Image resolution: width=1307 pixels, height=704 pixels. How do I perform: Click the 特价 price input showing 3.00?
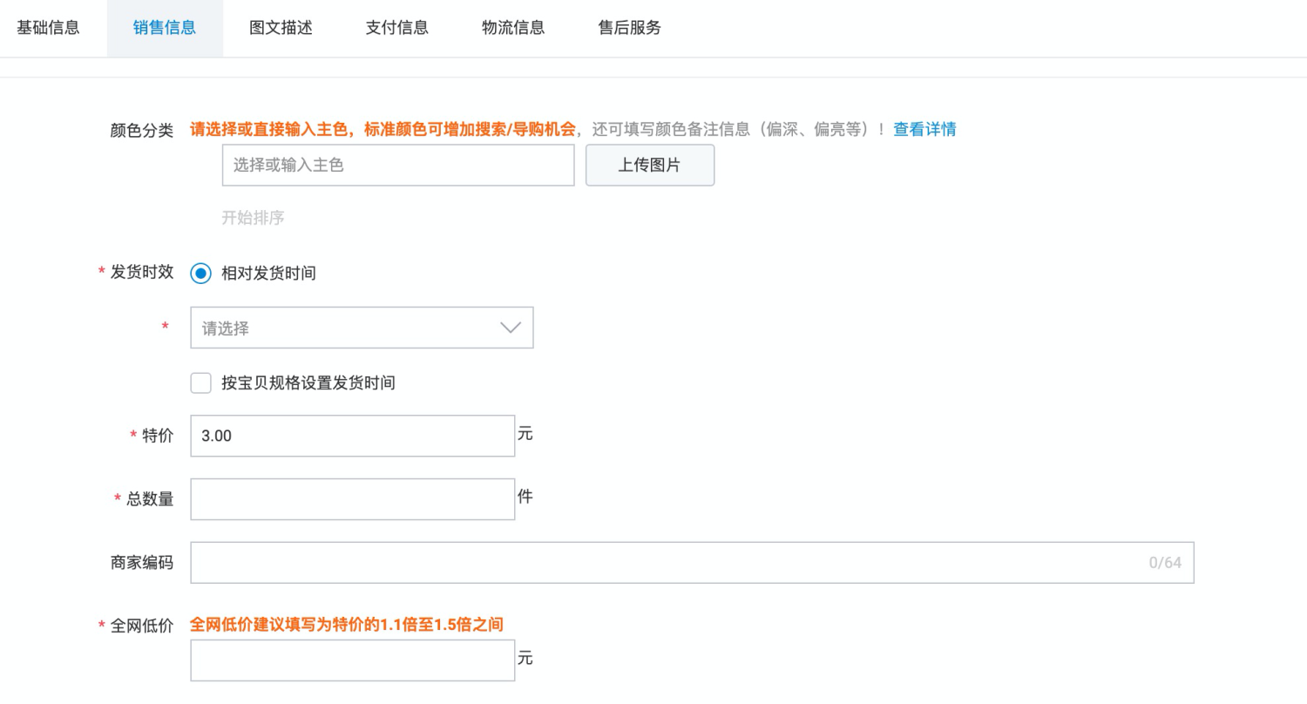352,435
